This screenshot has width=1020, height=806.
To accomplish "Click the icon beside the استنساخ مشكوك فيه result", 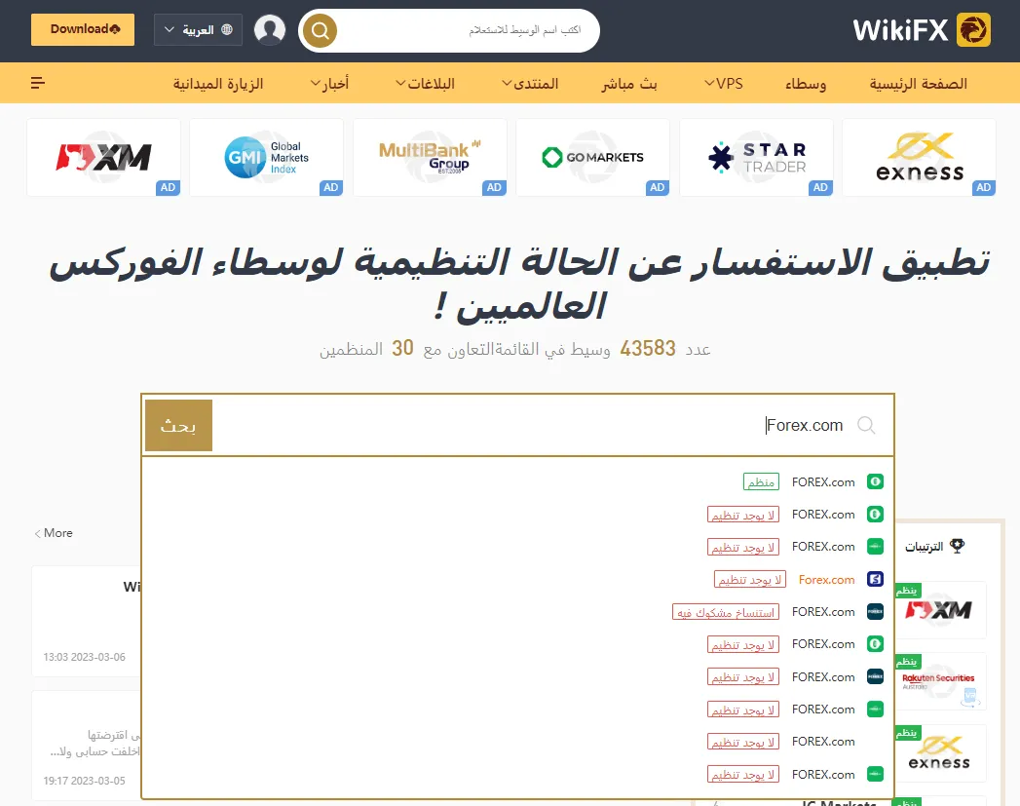I will pos(875,611).
